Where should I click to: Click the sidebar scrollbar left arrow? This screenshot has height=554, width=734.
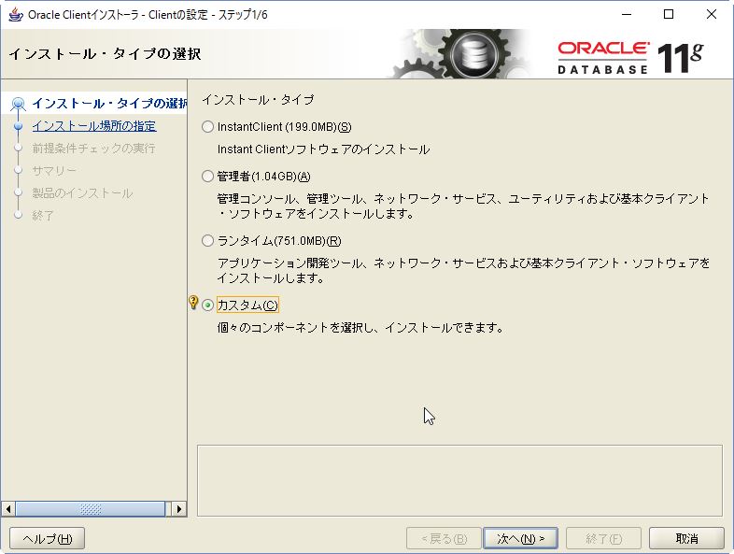coord(8,509)
